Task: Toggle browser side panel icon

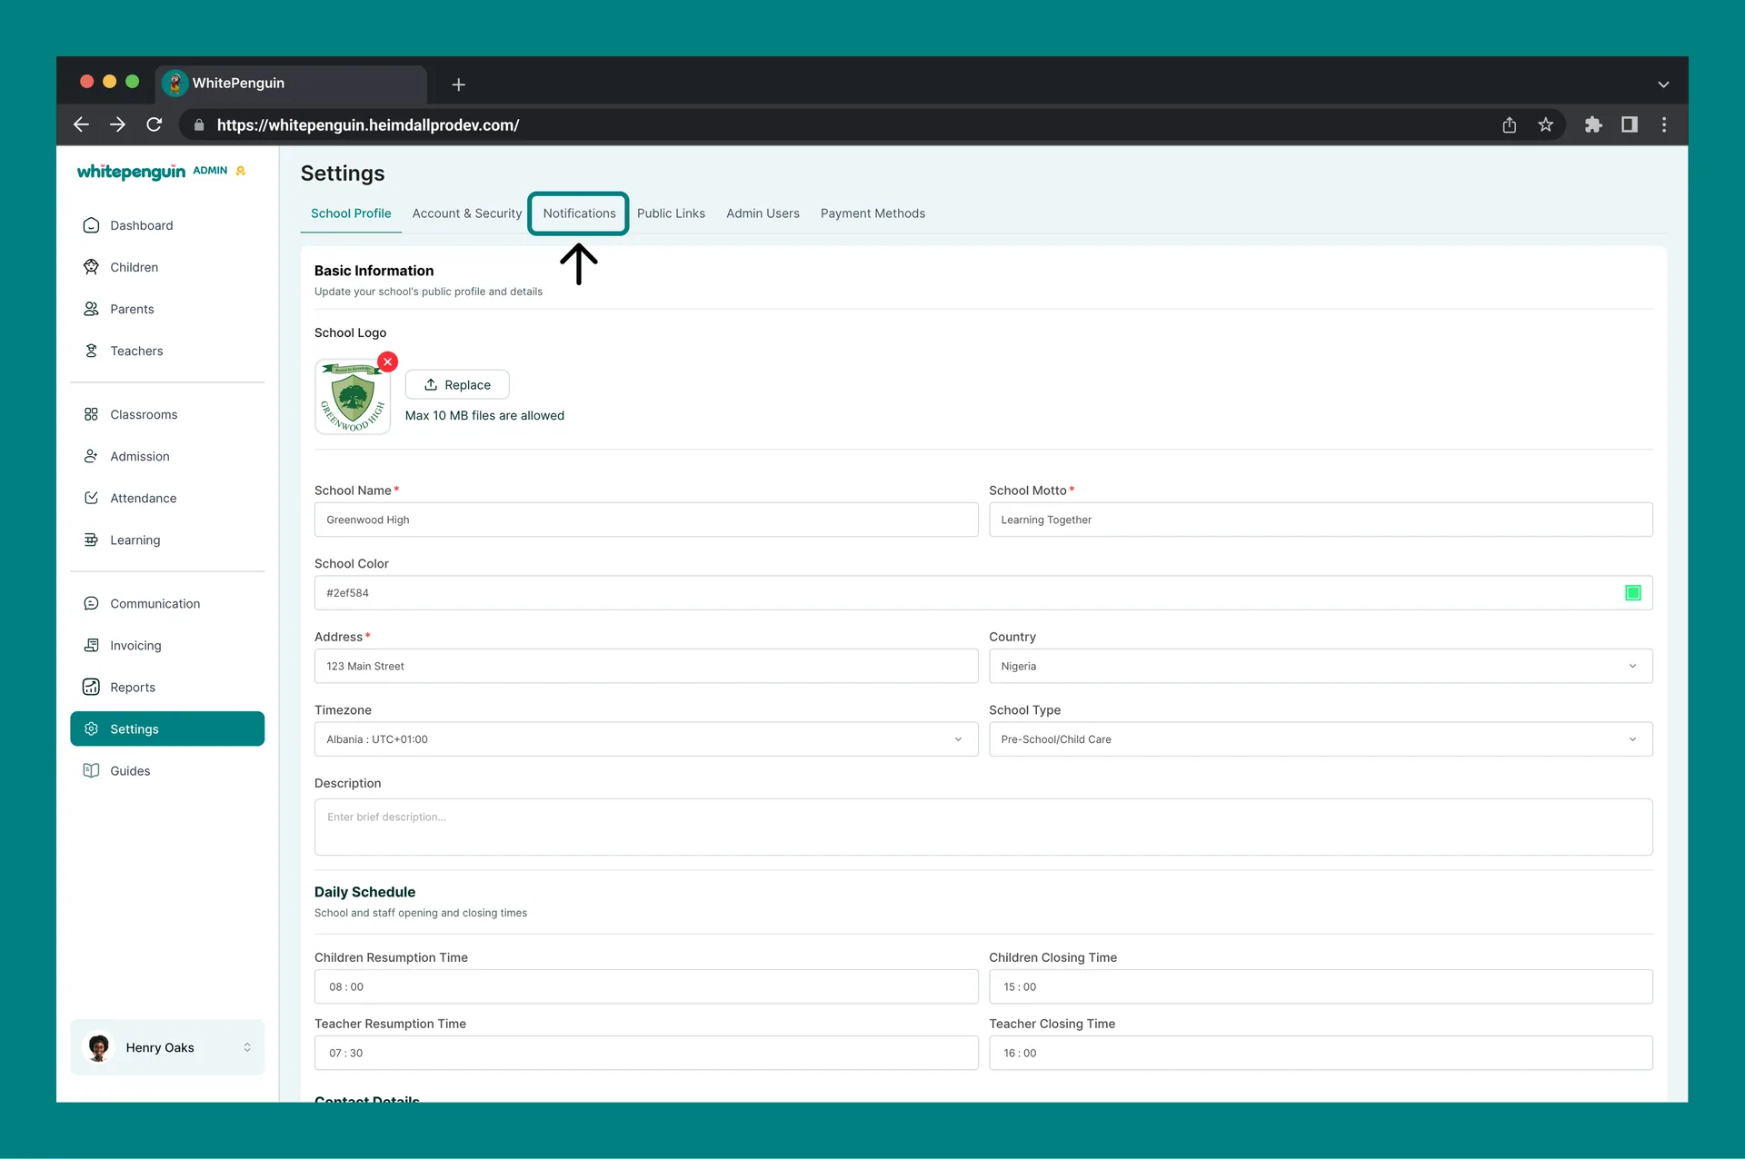Action: coord(1630,124)
